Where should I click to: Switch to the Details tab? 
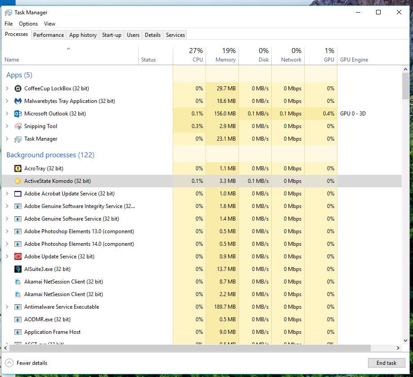(x=153, y=35)
